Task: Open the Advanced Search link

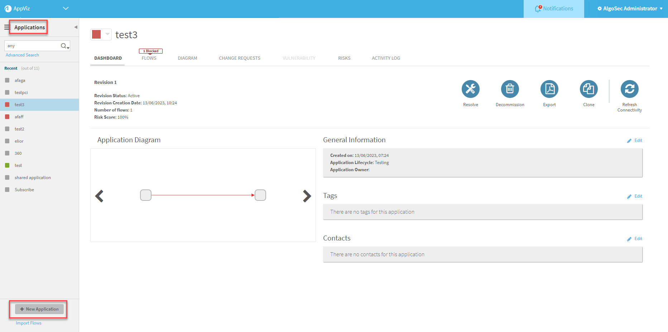Action: (x=22, y=55)
